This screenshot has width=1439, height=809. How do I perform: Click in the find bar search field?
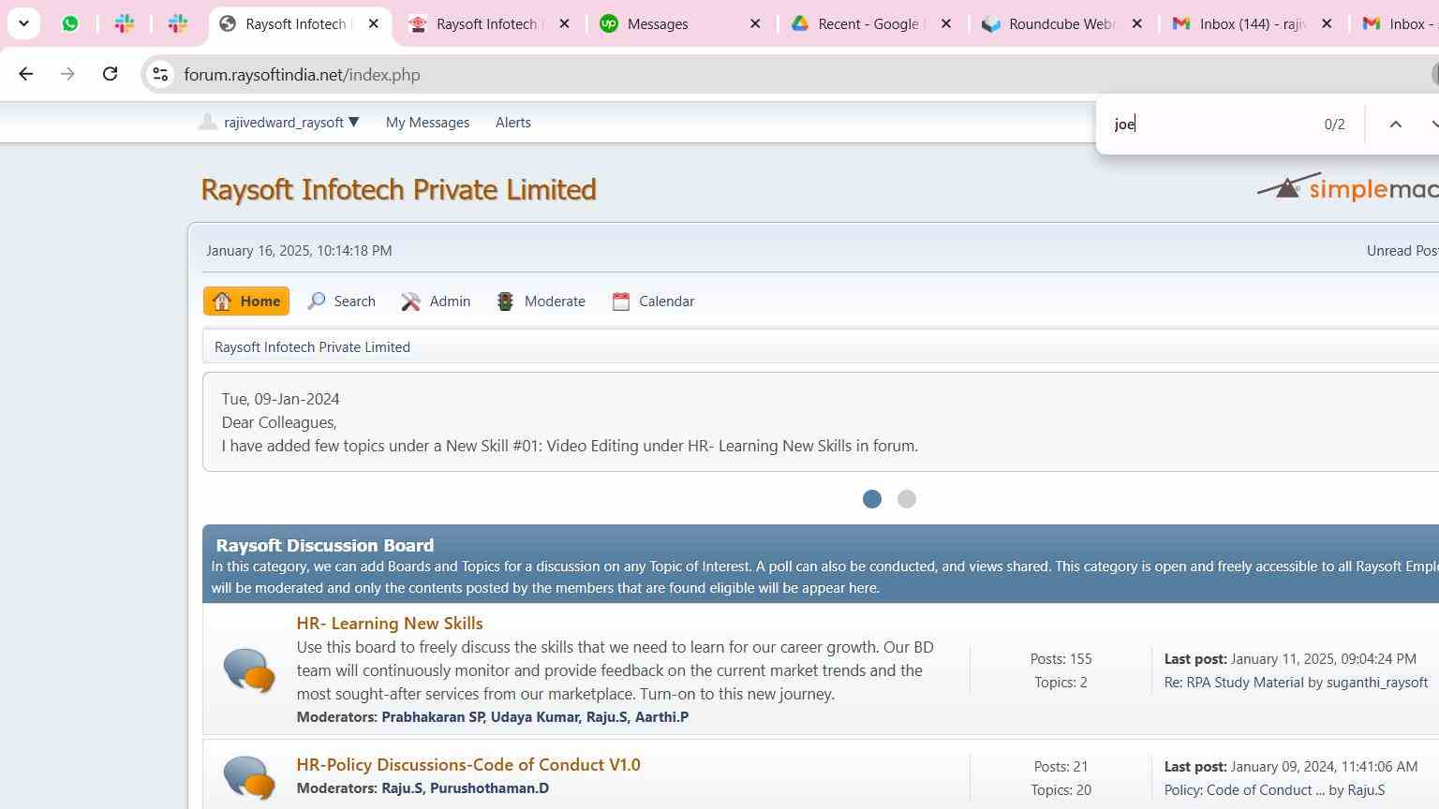tap(1209, 124)
